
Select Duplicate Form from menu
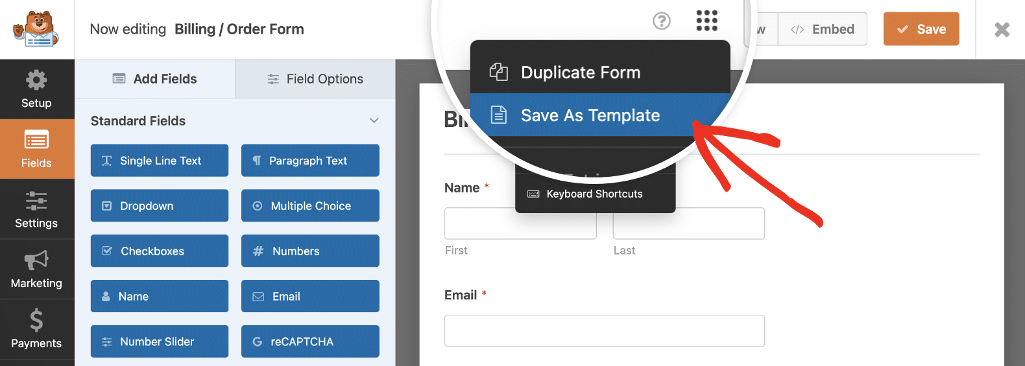click(600, 72)
